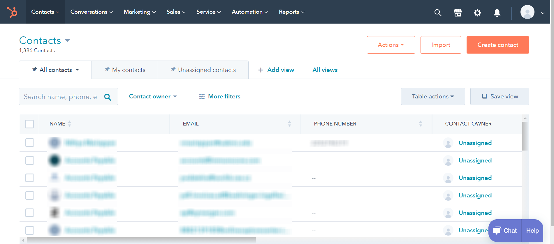Open the Table actions dropdown

433,96
